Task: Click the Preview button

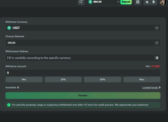Action: pyautogui.click(x=83, y=96)
